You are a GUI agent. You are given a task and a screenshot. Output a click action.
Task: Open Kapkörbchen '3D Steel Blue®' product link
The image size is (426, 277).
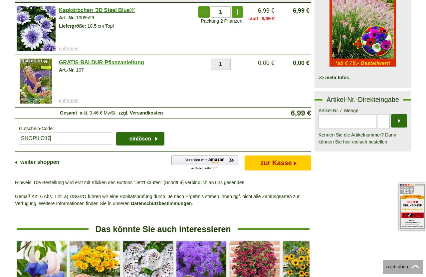coord(97,10)
